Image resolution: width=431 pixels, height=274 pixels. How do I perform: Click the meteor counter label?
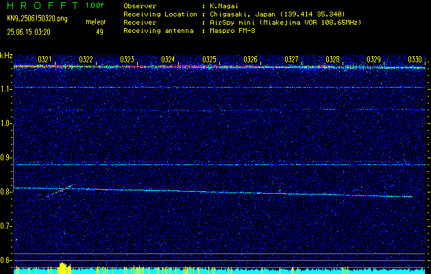click(96, 22)
